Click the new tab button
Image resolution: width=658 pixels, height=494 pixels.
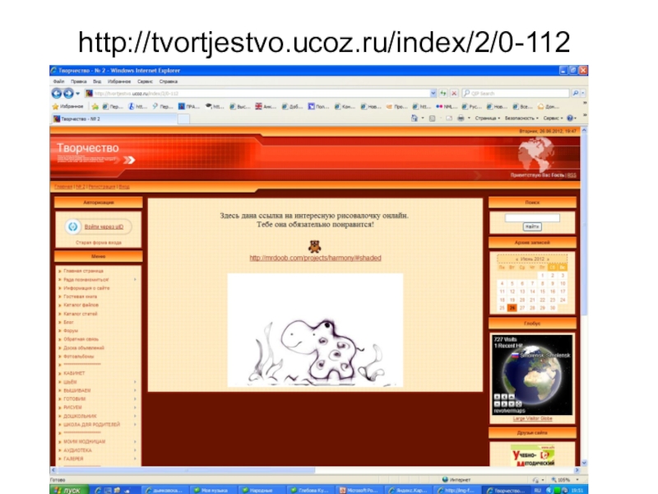coord(183,119)
